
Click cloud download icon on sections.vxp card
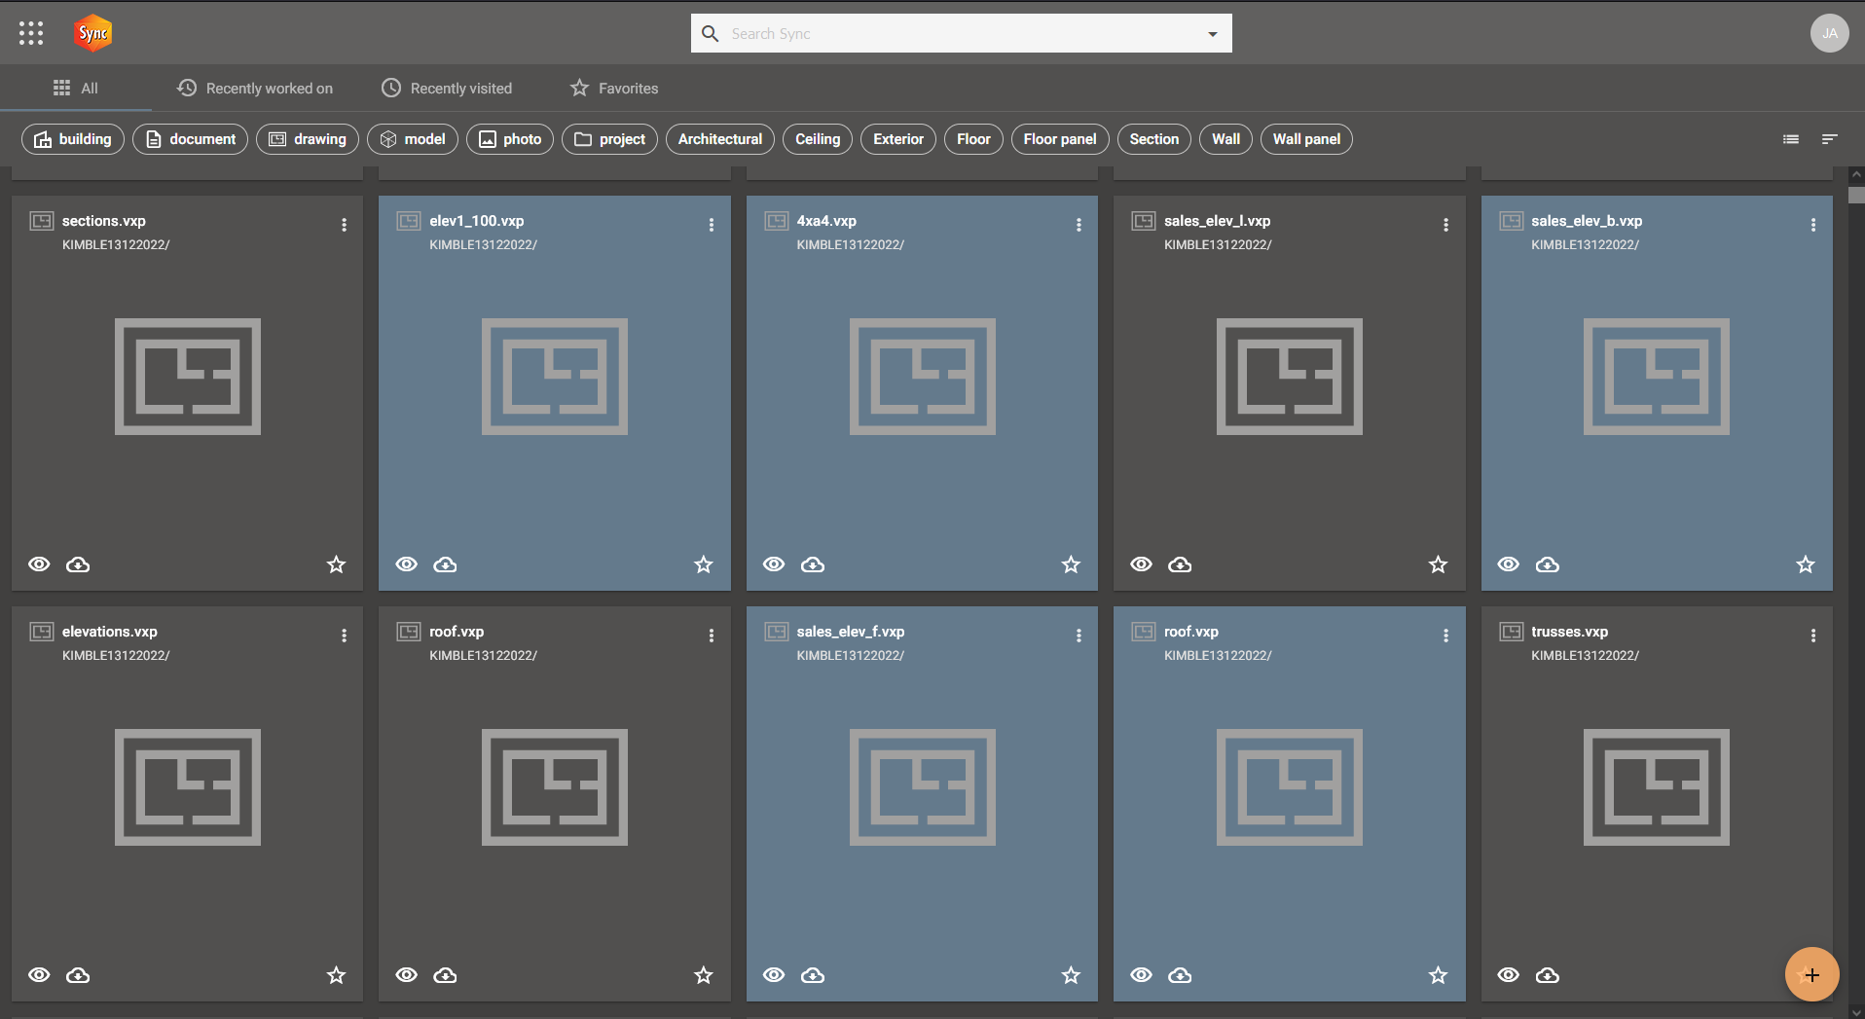point(78,564)
